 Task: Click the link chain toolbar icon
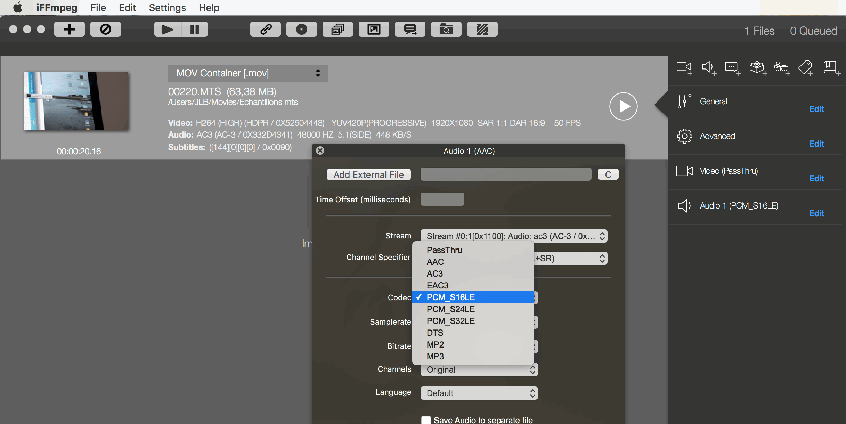click(x=266, y=29)
